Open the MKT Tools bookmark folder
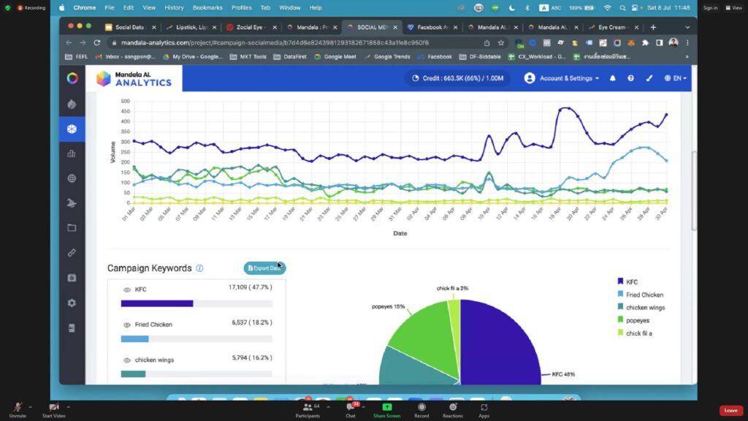 tap(248, 57)
